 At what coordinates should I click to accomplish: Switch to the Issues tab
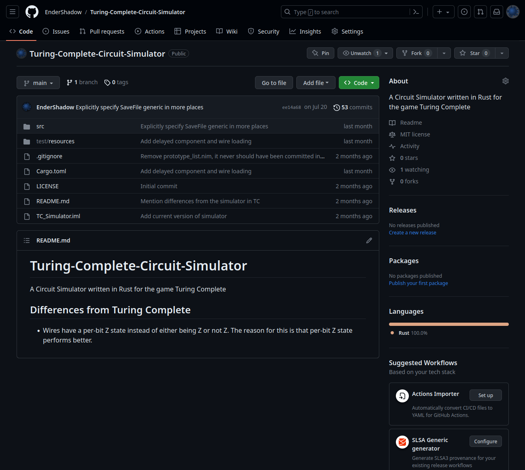(56, 32)
